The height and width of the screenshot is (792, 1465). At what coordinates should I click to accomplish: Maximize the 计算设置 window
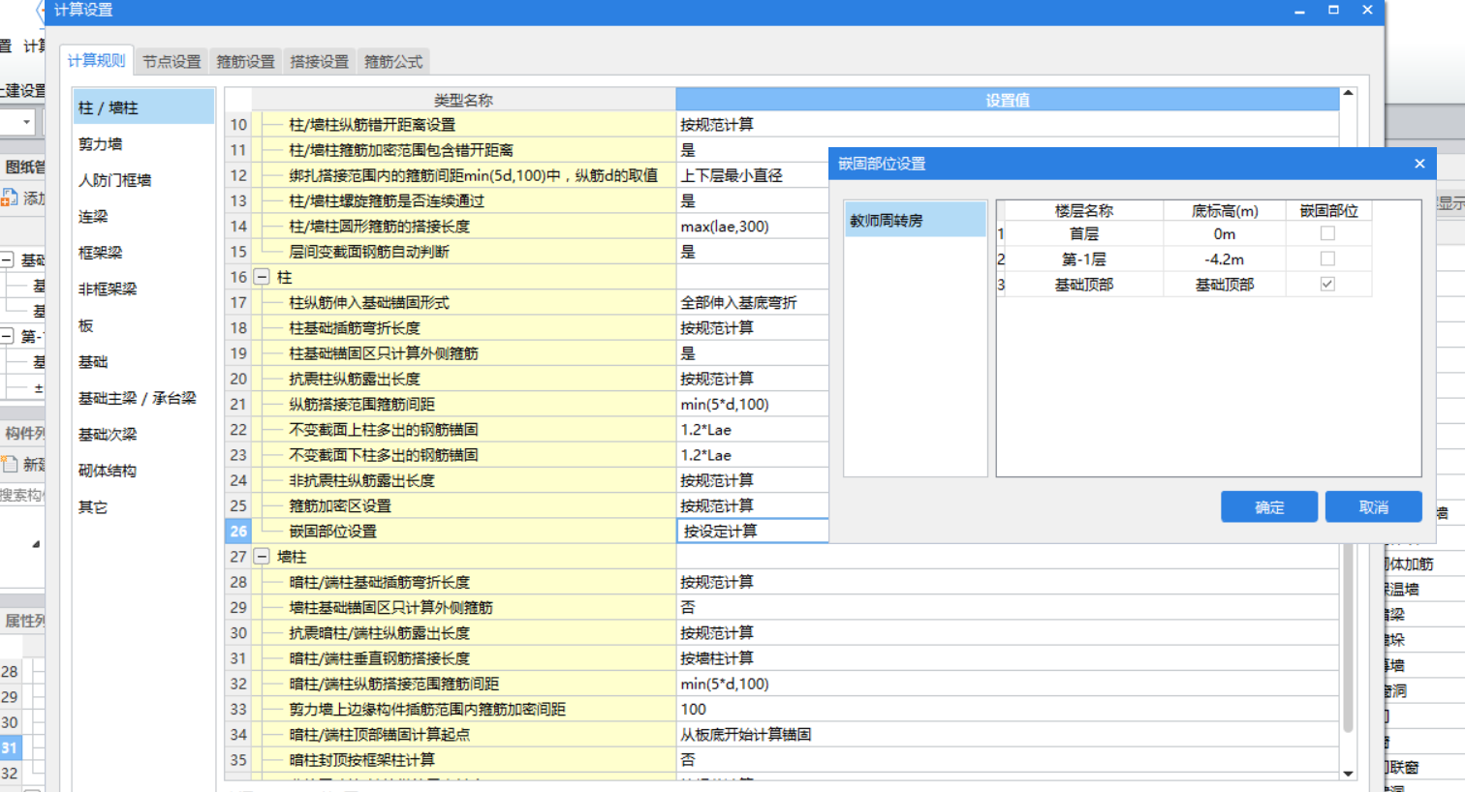pyautogui.click(x=1333, y=10)
